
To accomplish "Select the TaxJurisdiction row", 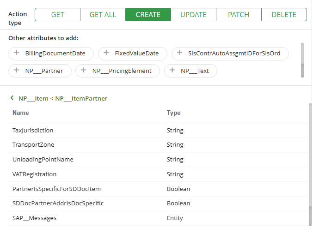I will tap(159, 131).
